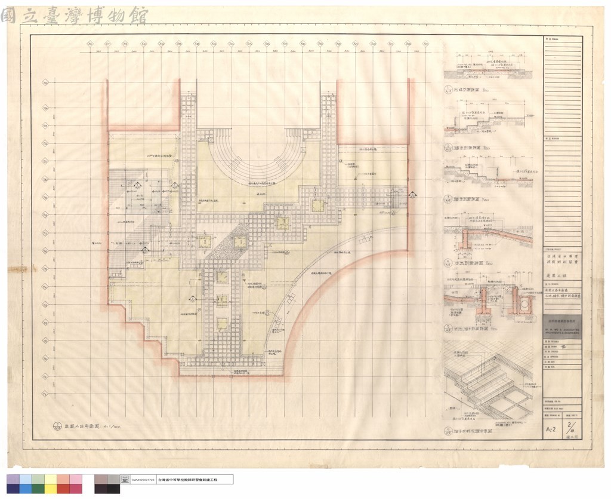Click the light blue swatch in top row
The width and height of the screenshot is (611, 500).
tap(25, 479)
